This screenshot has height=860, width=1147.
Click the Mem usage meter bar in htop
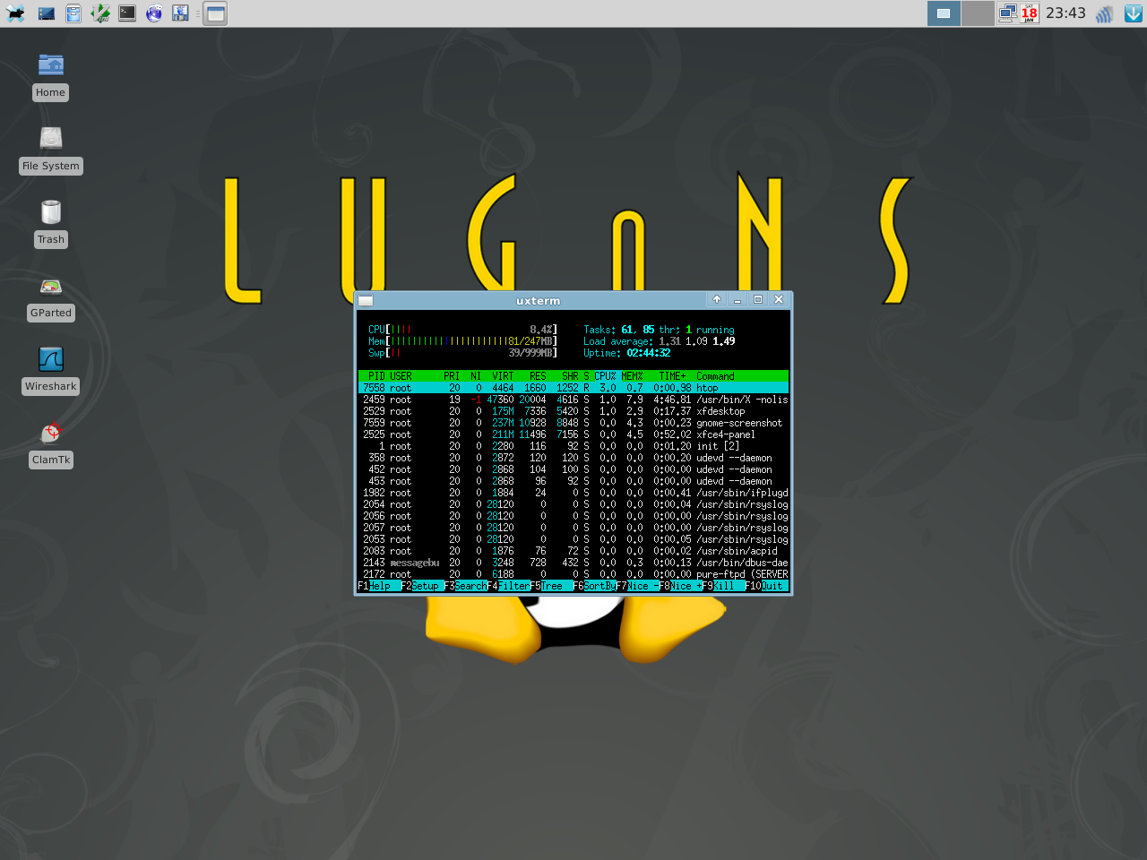click(462, 341)
